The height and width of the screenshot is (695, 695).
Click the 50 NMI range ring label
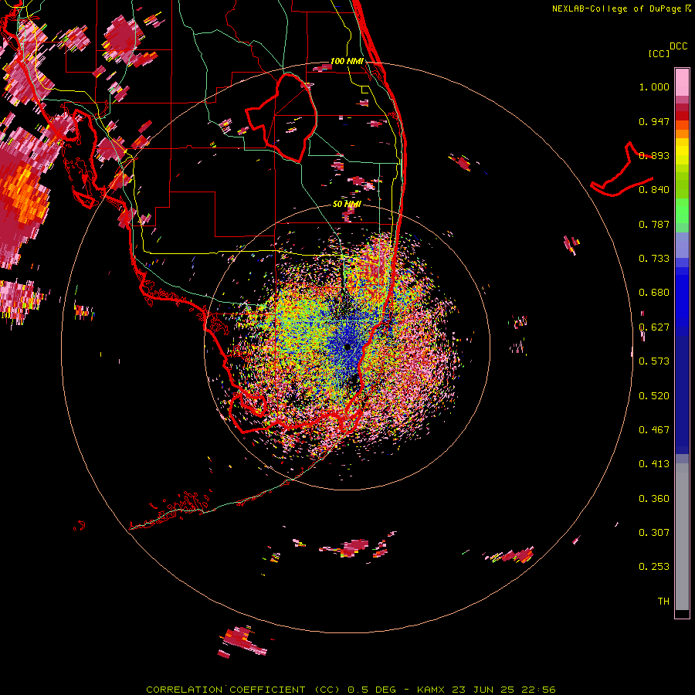347,204
